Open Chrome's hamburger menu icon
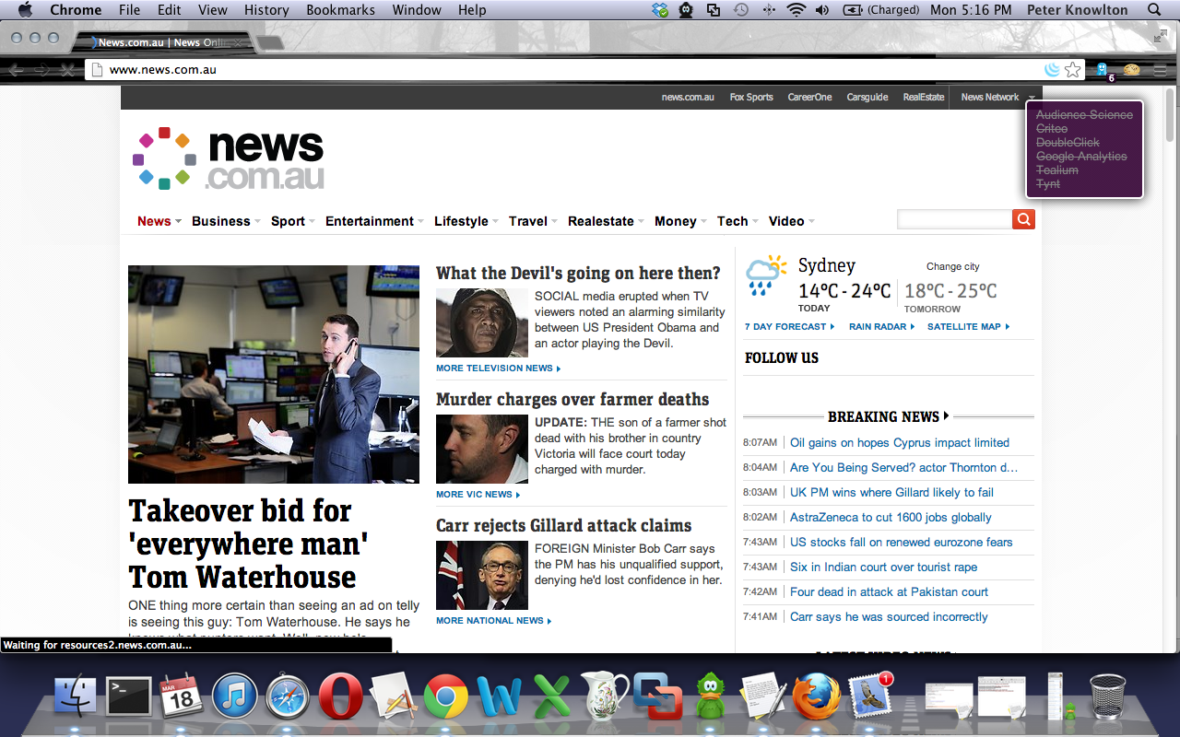This screenshot has height=737, width=1180. (1160, 70)
